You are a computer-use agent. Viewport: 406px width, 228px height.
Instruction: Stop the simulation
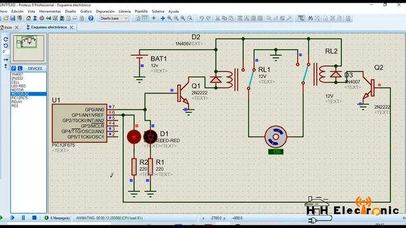point(34,218)
